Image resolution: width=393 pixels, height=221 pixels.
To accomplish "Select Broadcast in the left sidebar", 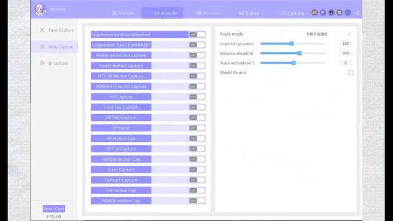I will point(54,63).
